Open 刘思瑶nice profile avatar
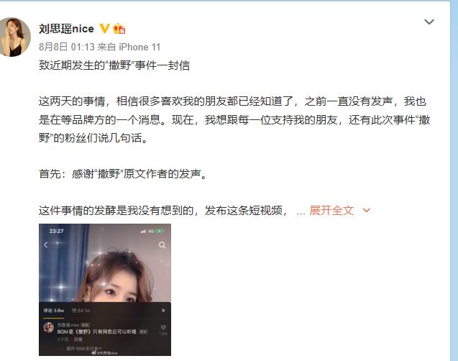The width and height of the screenshot is (458, 361). coord(14,37)
